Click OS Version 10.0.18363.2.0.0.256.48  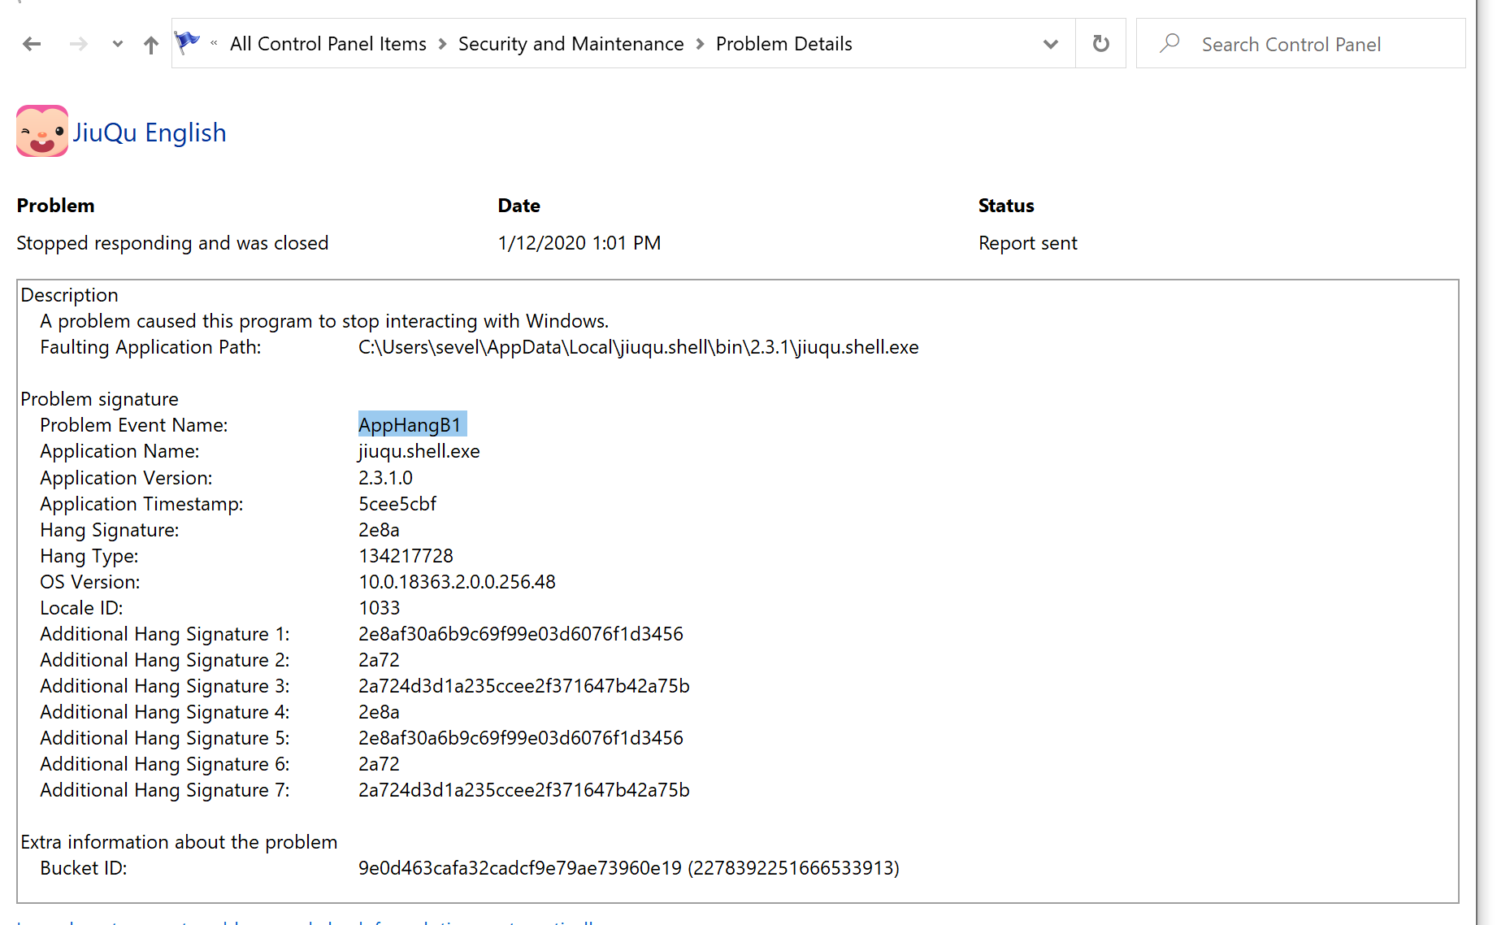tap(458, 582)
